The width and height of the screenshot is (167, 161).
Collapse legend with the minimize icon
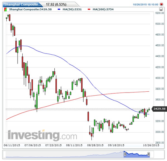coord(161,9)
